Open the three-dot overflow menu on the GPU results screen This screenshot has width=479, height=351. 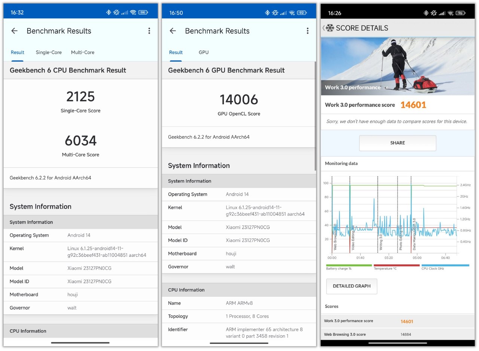pyautogui.click(x=308, y=31)
